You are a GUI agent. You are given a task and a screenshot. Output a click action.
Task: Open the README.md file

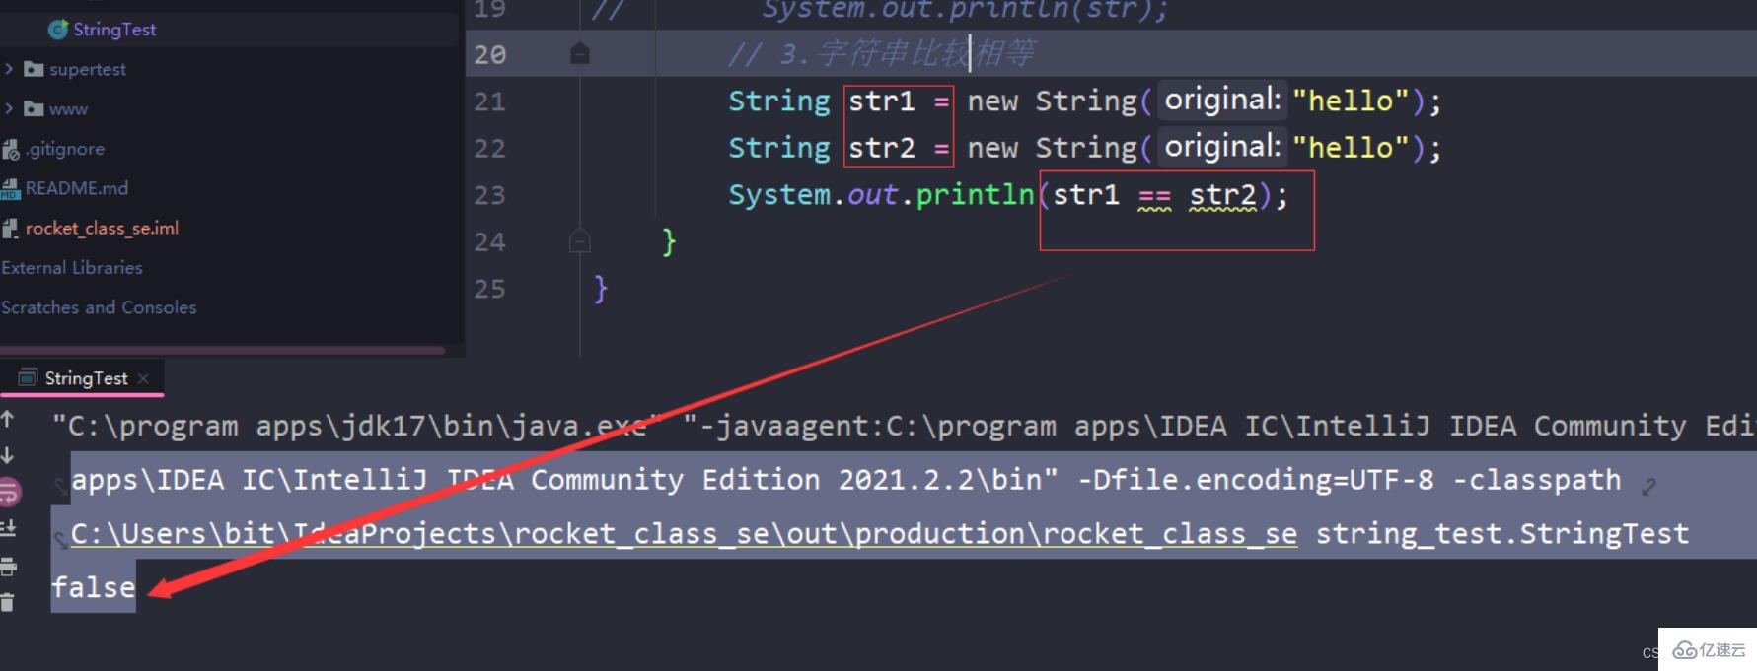(x=77, y=188)
